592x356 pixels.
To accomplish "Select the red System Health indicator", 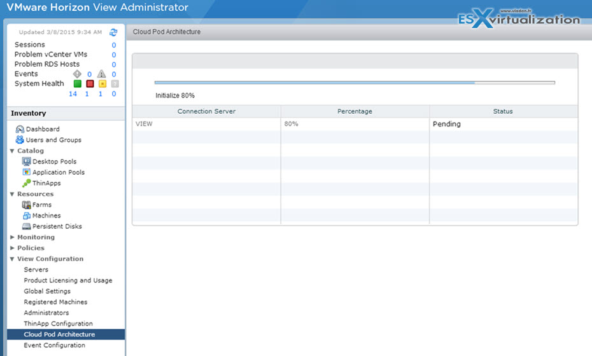I will [x=90, y=84].
